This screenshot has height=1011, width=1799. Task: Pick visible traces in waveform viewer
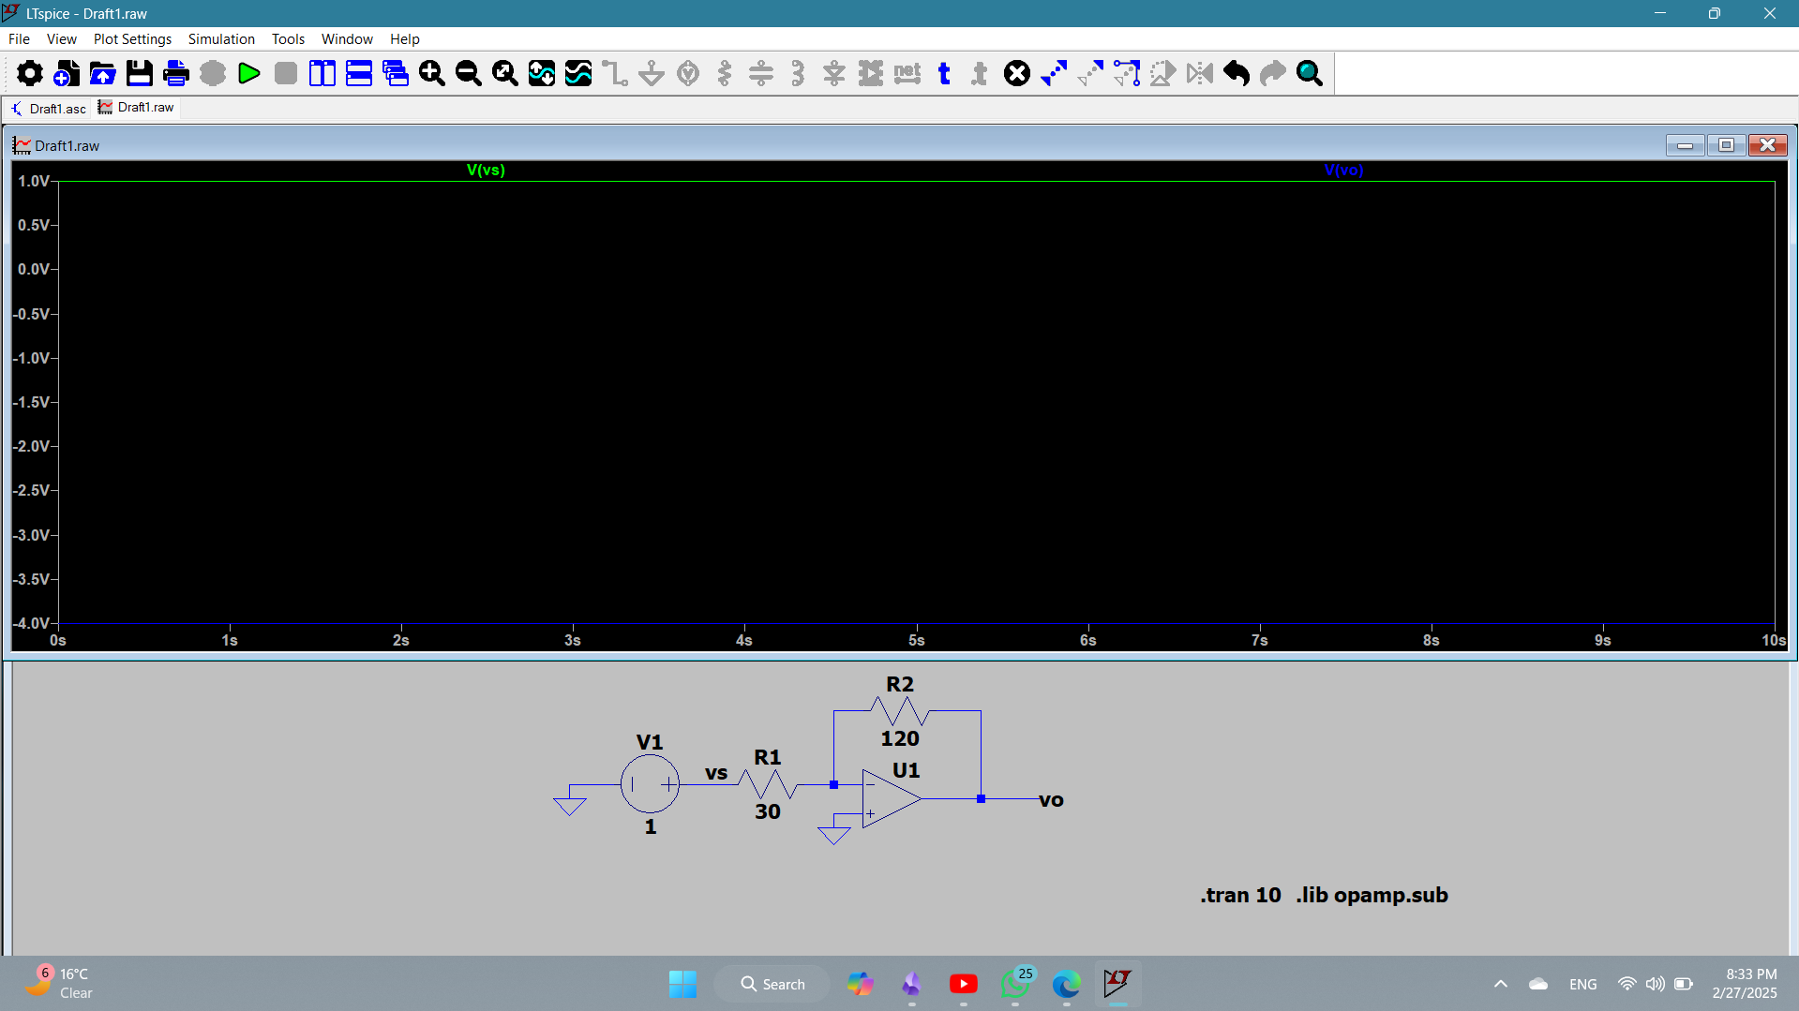tap(578, 73)
